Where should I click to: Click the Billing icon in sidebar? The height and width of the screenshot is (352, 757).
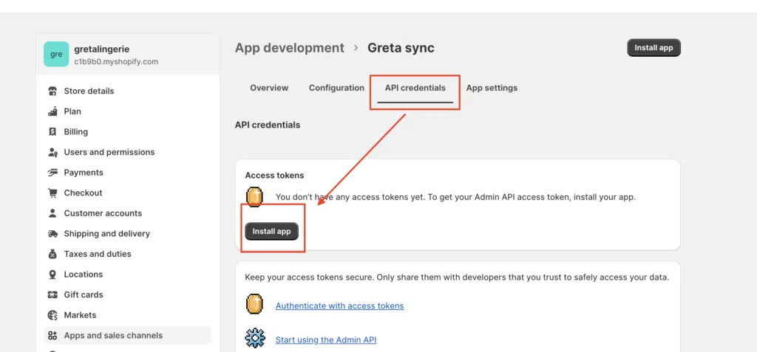point(52,132)
